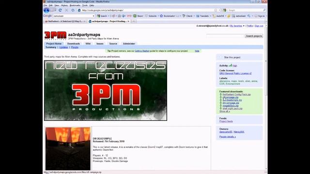
Task: Click the Sign out link
Action: click(x=259, y=26)
